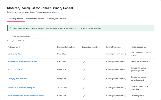Viewport: 161px width, 100px height.
Task: Open the Non-statutory policies tab
Action: [35, 19]
